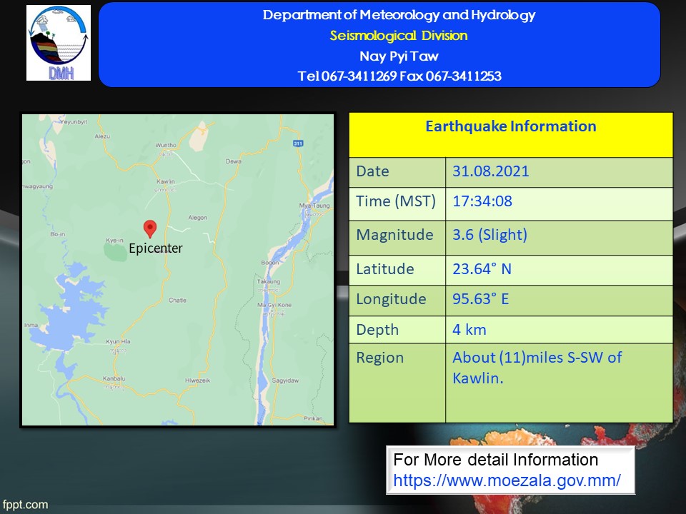This screenshot has width=686, height=514.
Task: Click the "Inma" label on map
Action: click(x=31, y=326)
